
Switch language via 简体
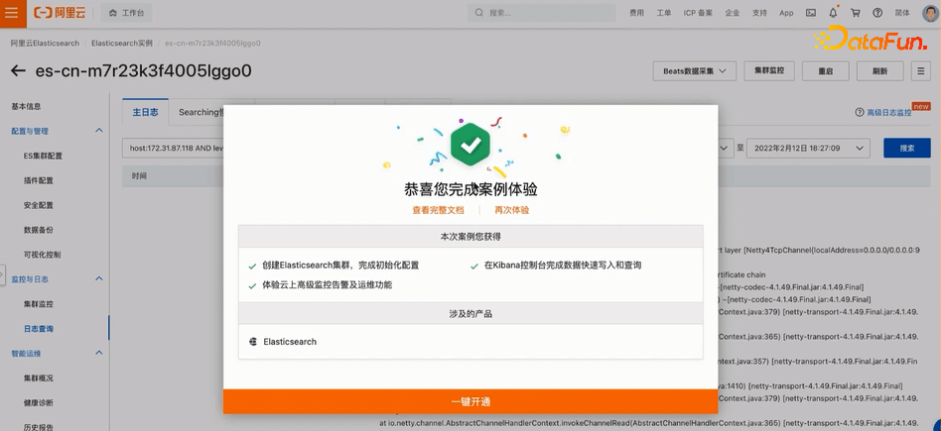tap(902, 13)
